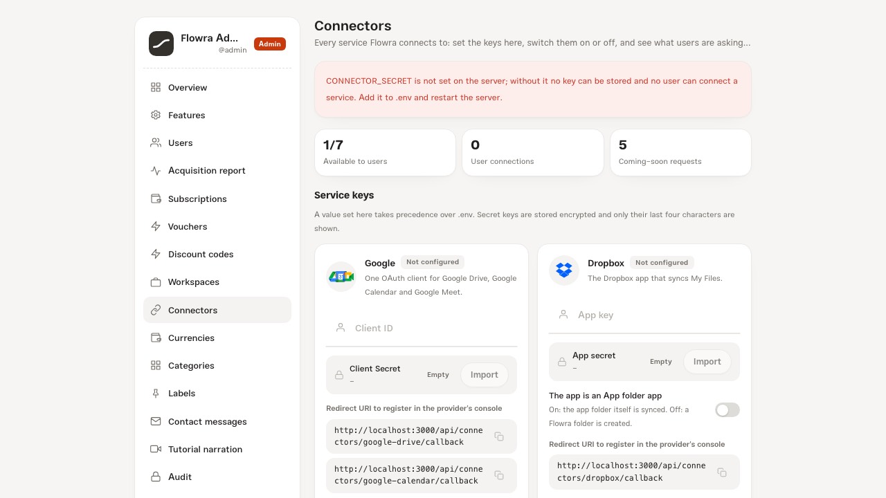Screen dimensions: 886x498
Task: Click the Categories grid icon
Action: (156, 365)
